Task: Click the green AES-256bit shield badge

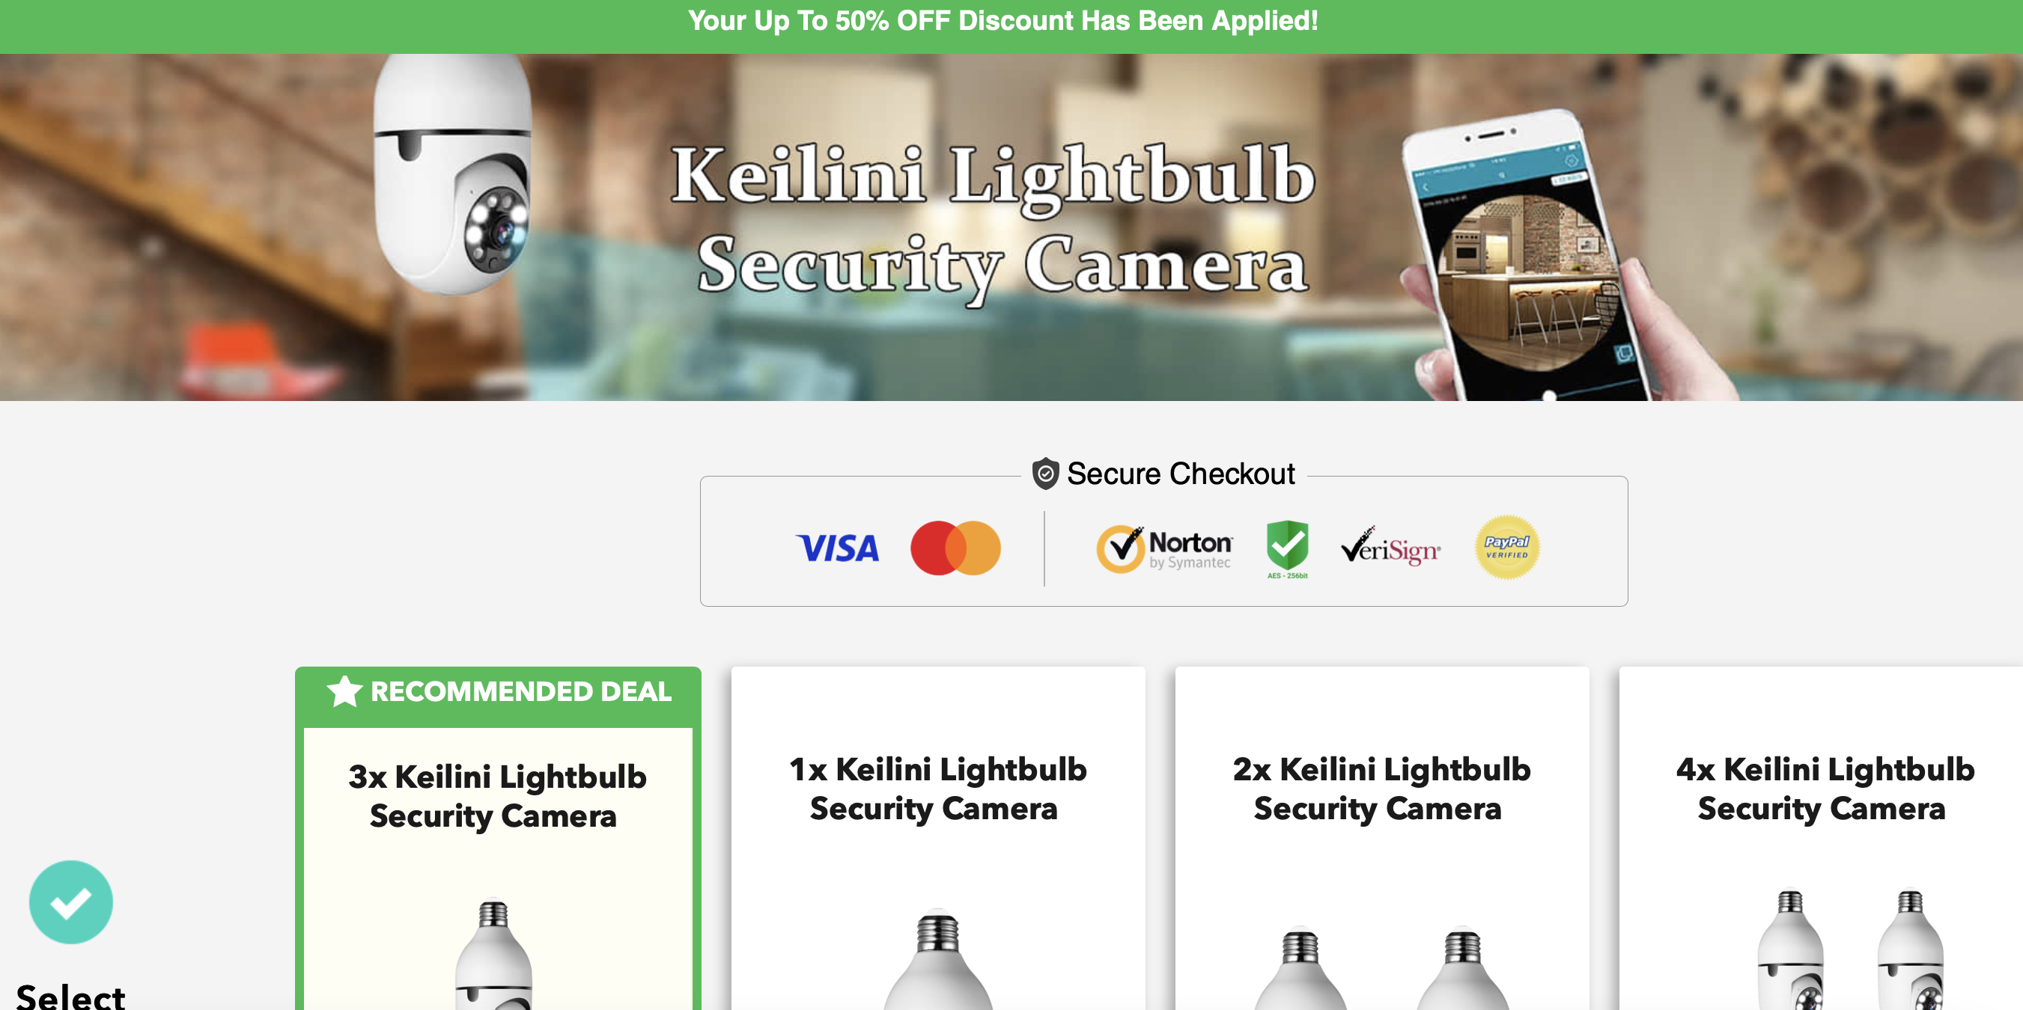Action: pos(1287,549)
